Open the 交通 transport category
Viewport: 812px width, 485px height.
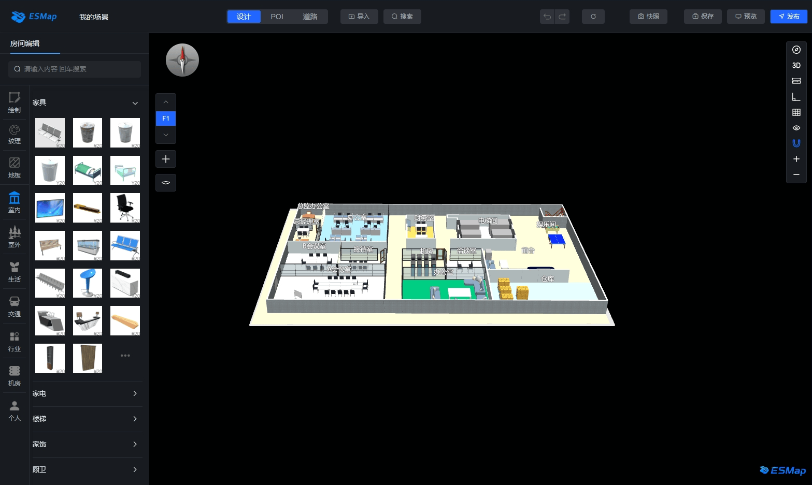15,306
